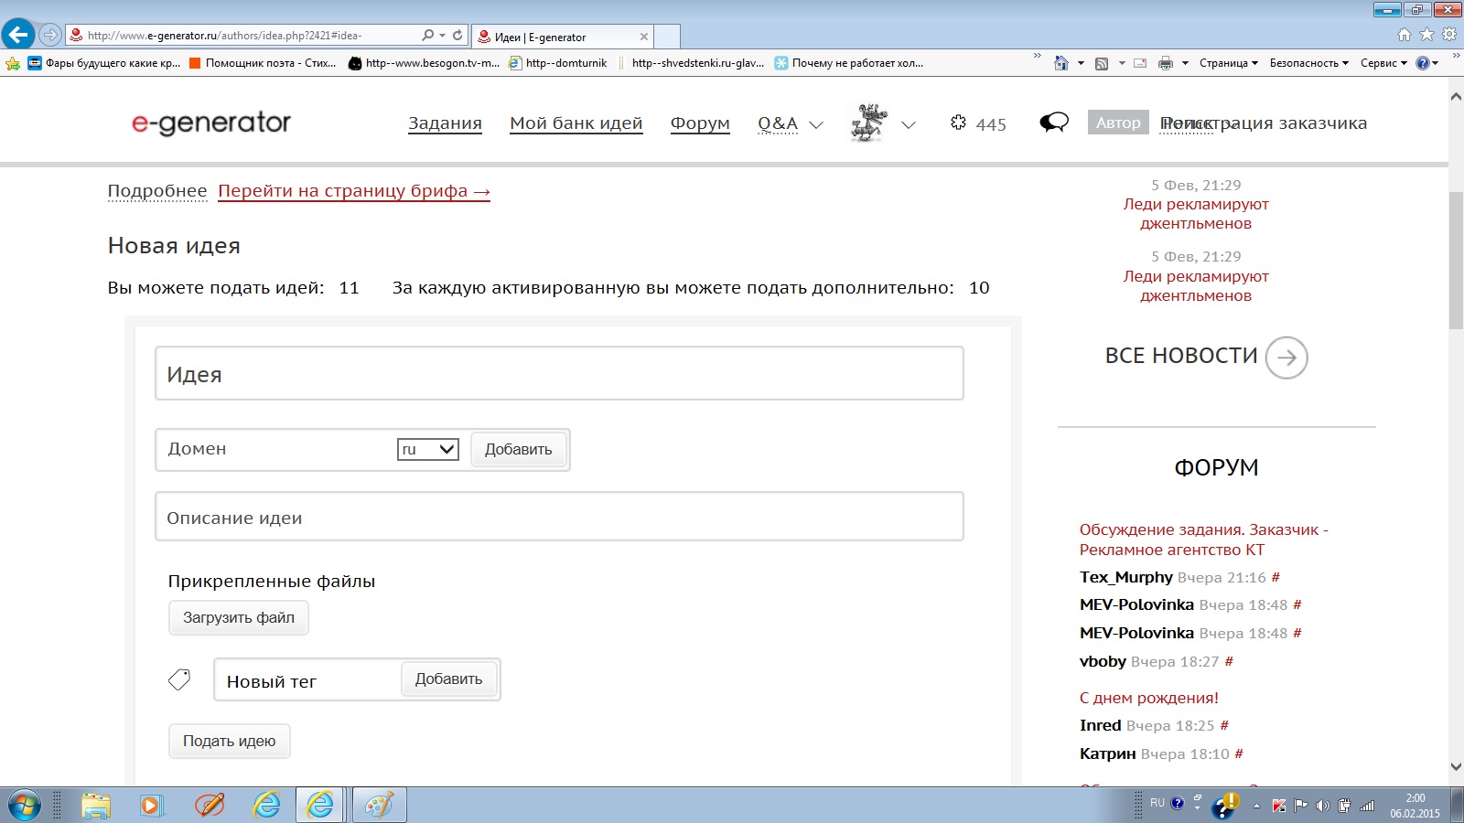This screenshot has height=823, width=1464.
Task: Open Paint from the taskbar
Action: click(379, 806)
